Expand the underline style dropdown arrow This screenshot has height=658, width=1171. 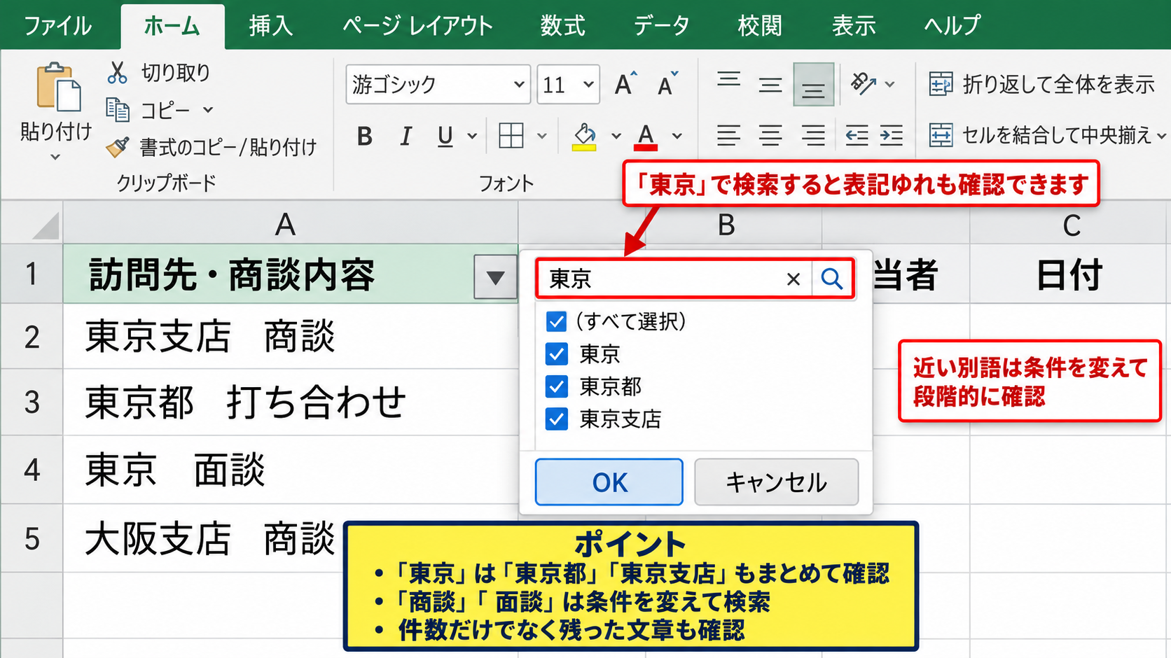pyautogui.click(x=472, y=136)
